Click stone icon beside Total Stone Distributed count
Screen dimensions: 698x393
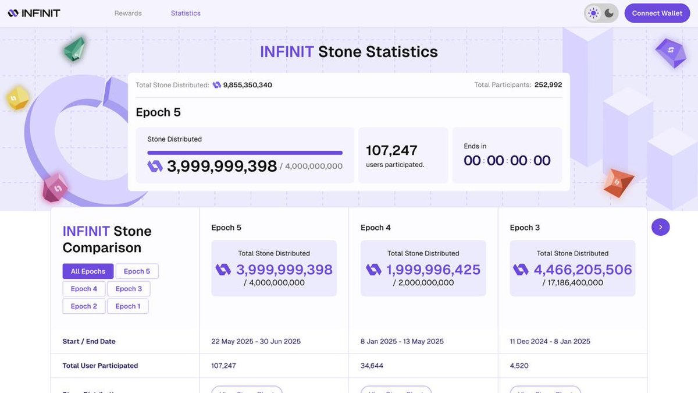216,84
